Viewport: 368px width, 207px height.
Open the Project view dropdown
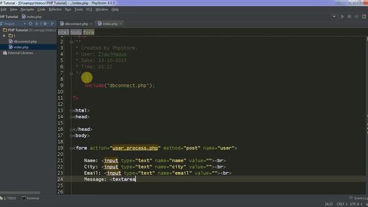coord(24,24)
